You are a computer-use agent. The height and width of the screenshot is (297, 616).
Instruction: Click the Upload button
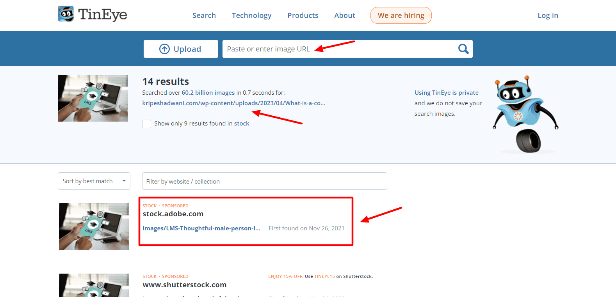(181, 49)
